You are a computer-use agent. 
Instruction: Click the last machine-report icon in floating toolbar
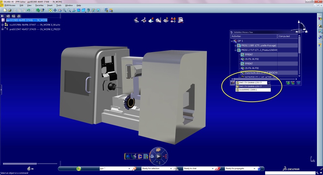coord(181,20)
